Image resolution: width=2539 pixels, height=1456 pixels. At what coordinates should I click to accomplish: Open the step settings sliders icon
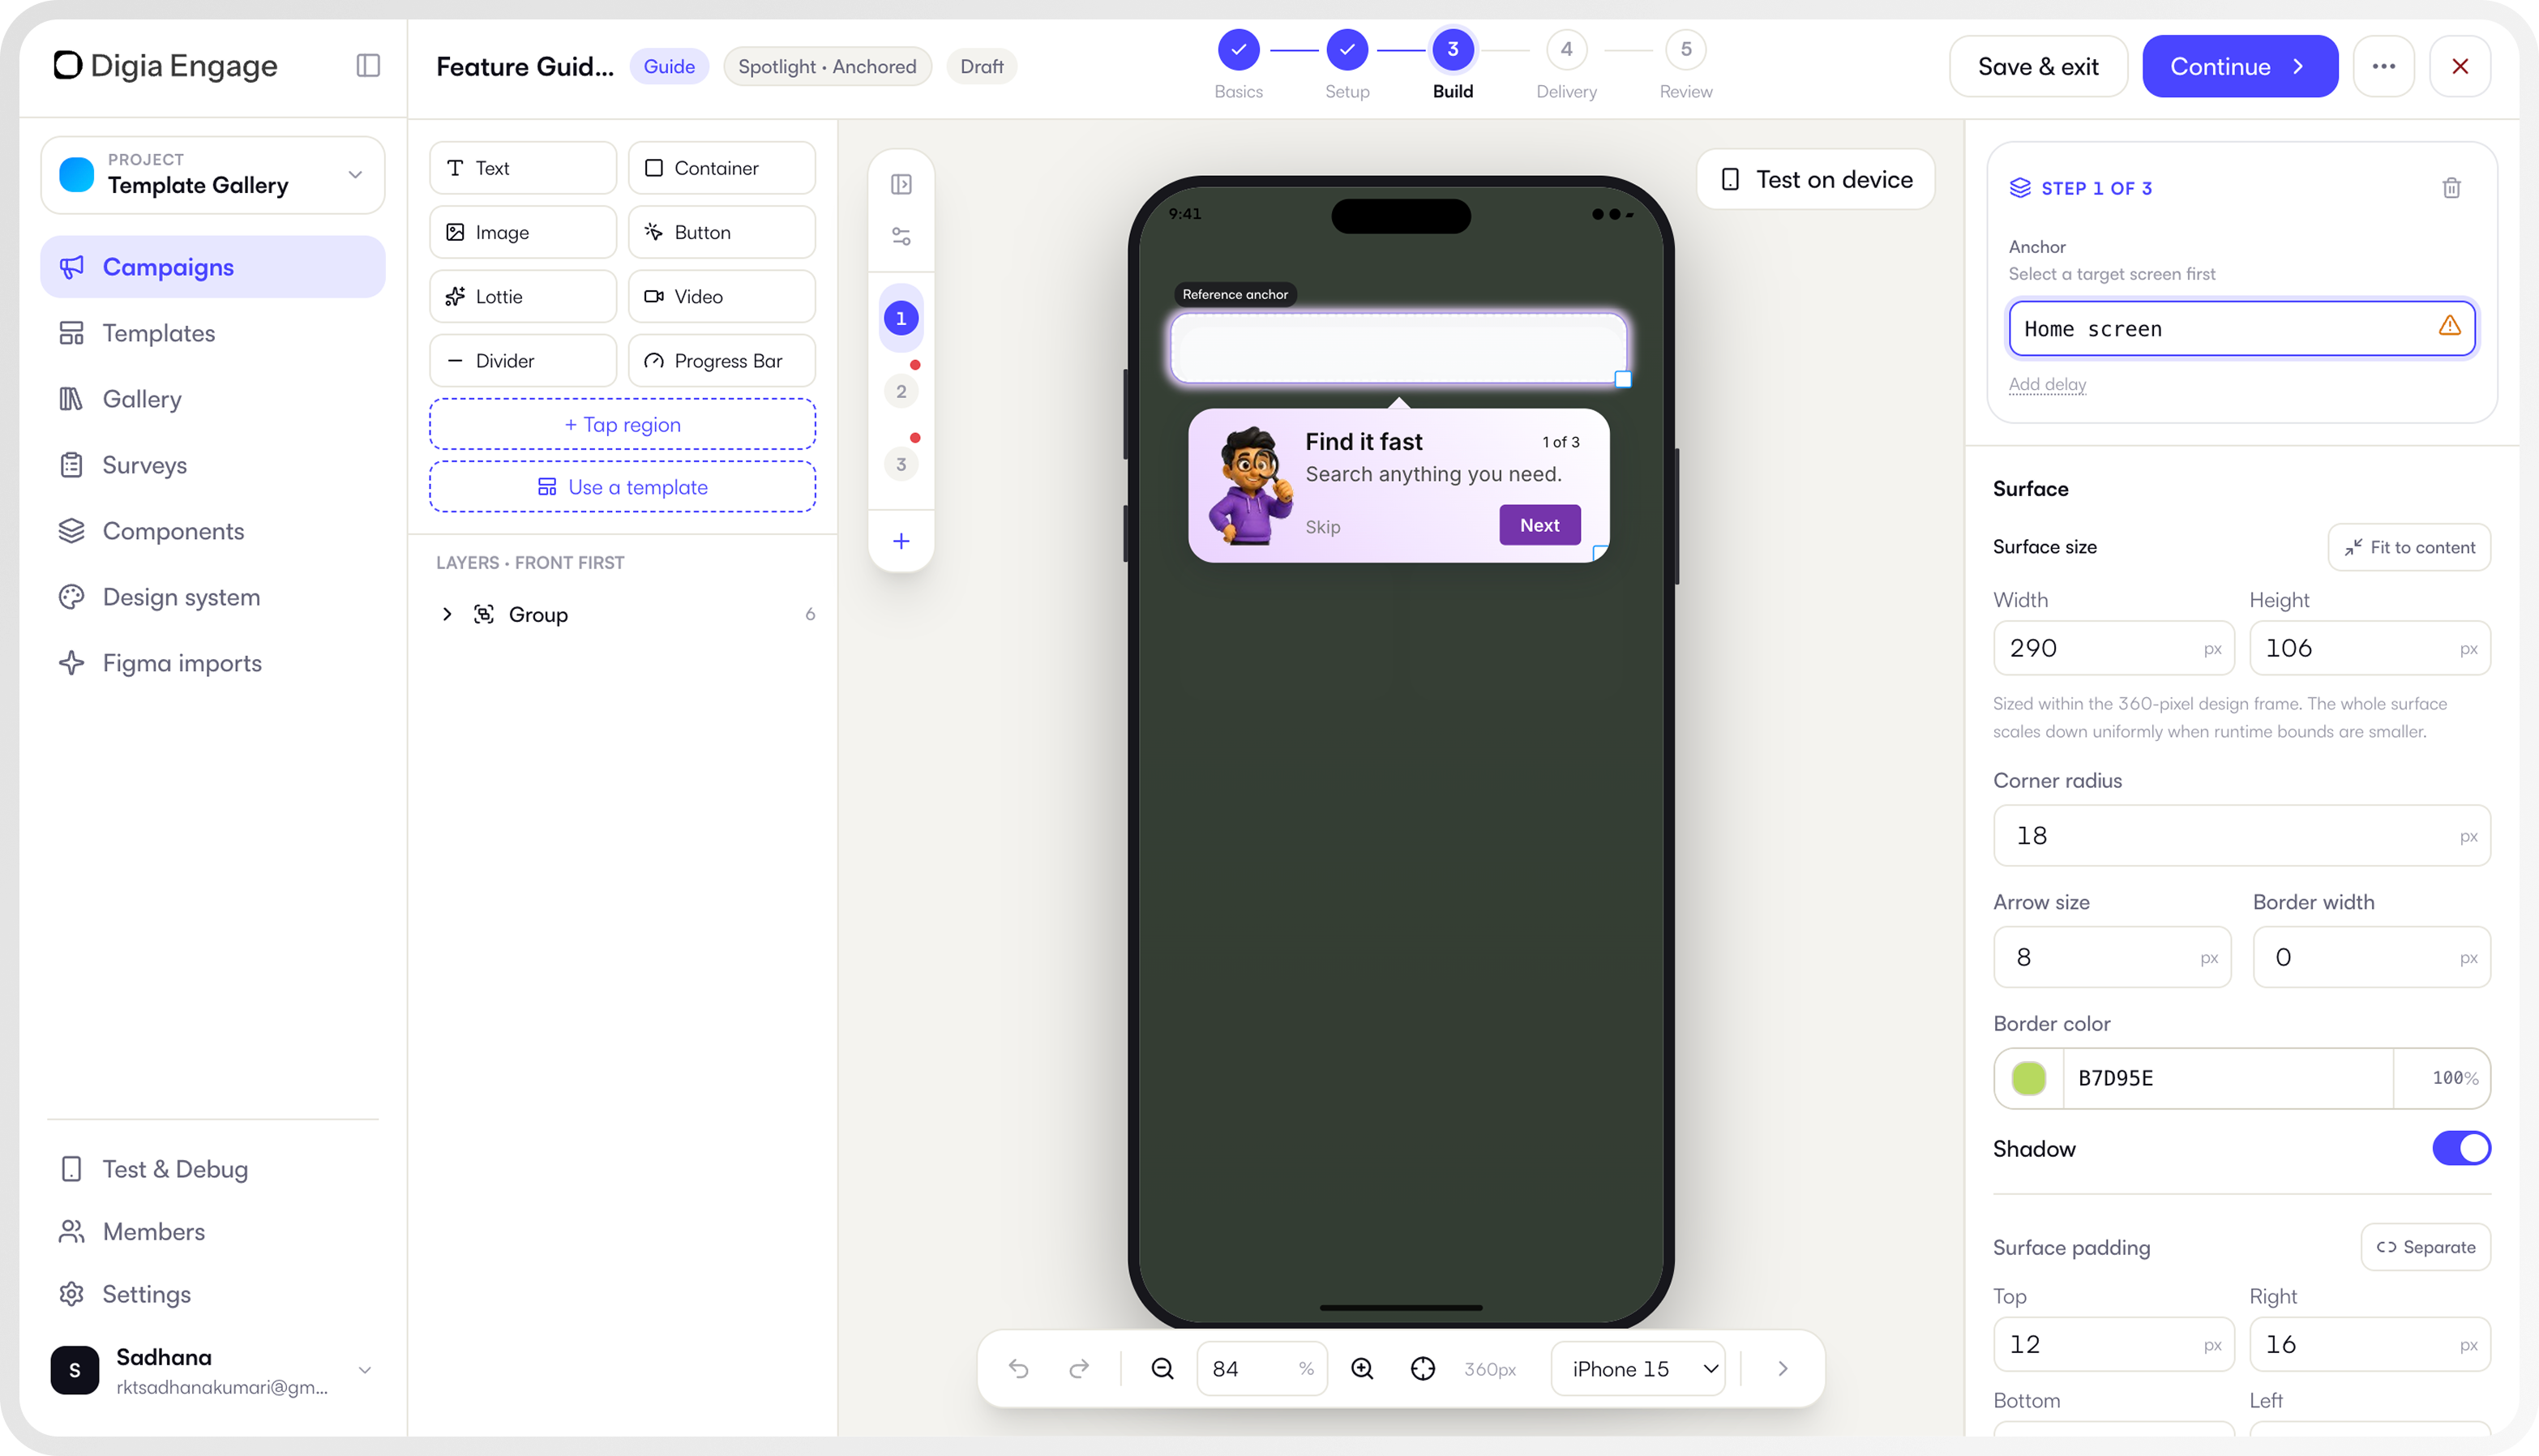901,236
